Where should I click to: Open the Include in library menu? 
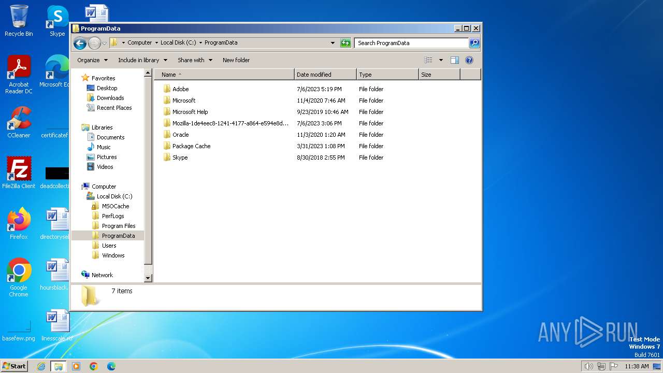(142, 60)
